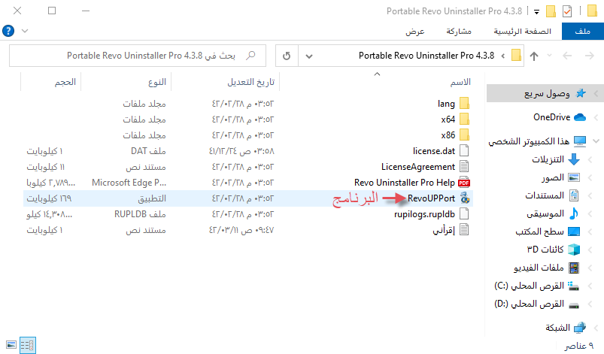Select the license.dat file icon
The height and width of the screenshot is (354, 604).
click(x=465, y=151)
